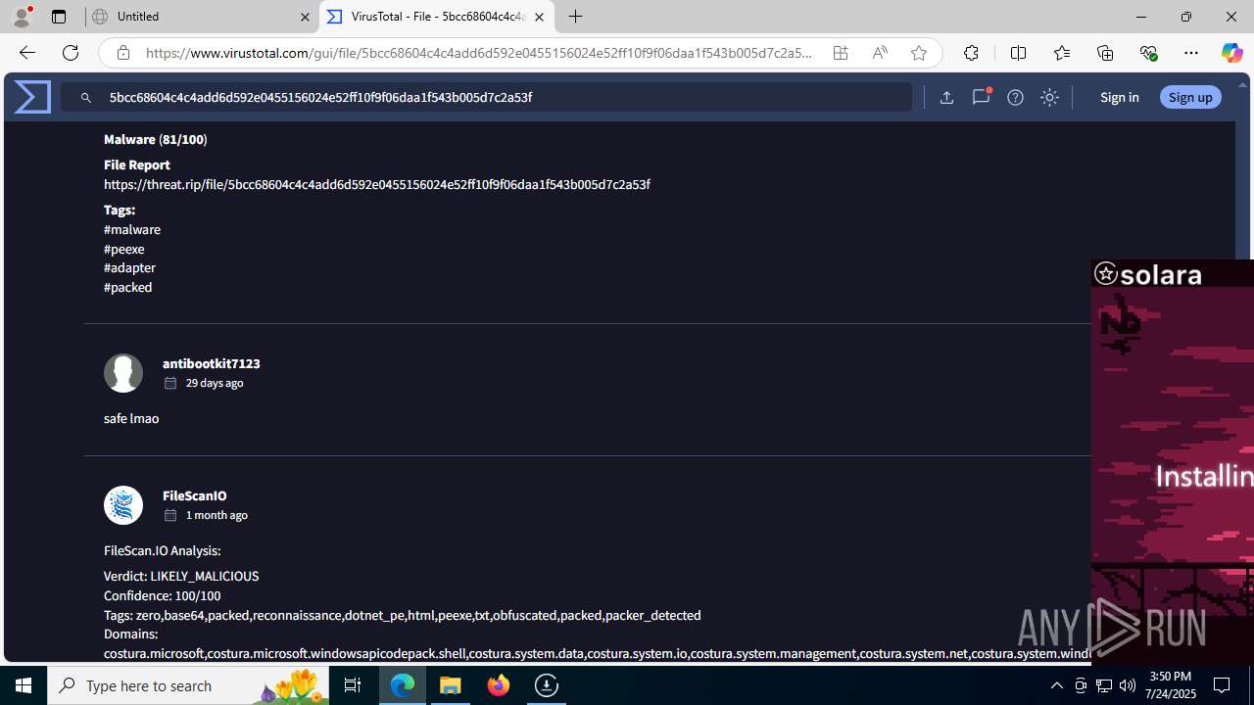Open the Edge profile icon
The width and height of the screenshot is (1254, 705).
22,17
